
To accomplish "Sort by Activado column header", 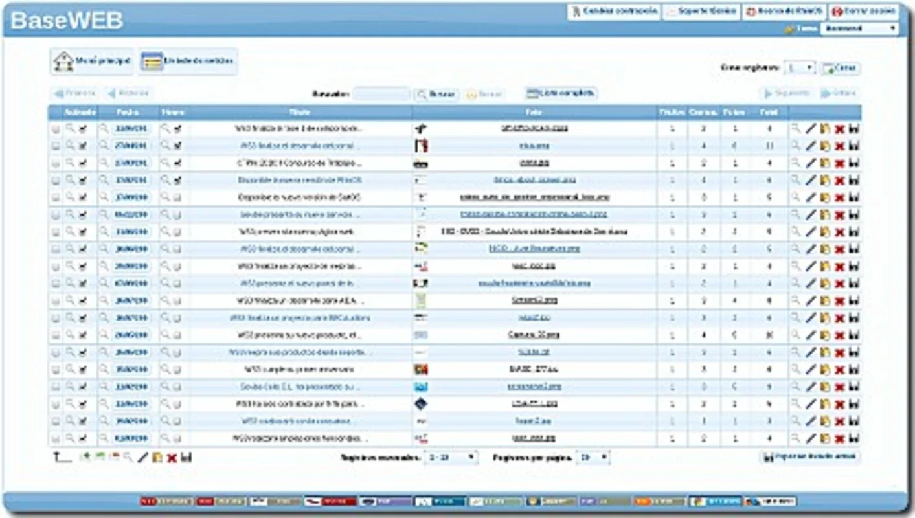I will pos(80,112).
